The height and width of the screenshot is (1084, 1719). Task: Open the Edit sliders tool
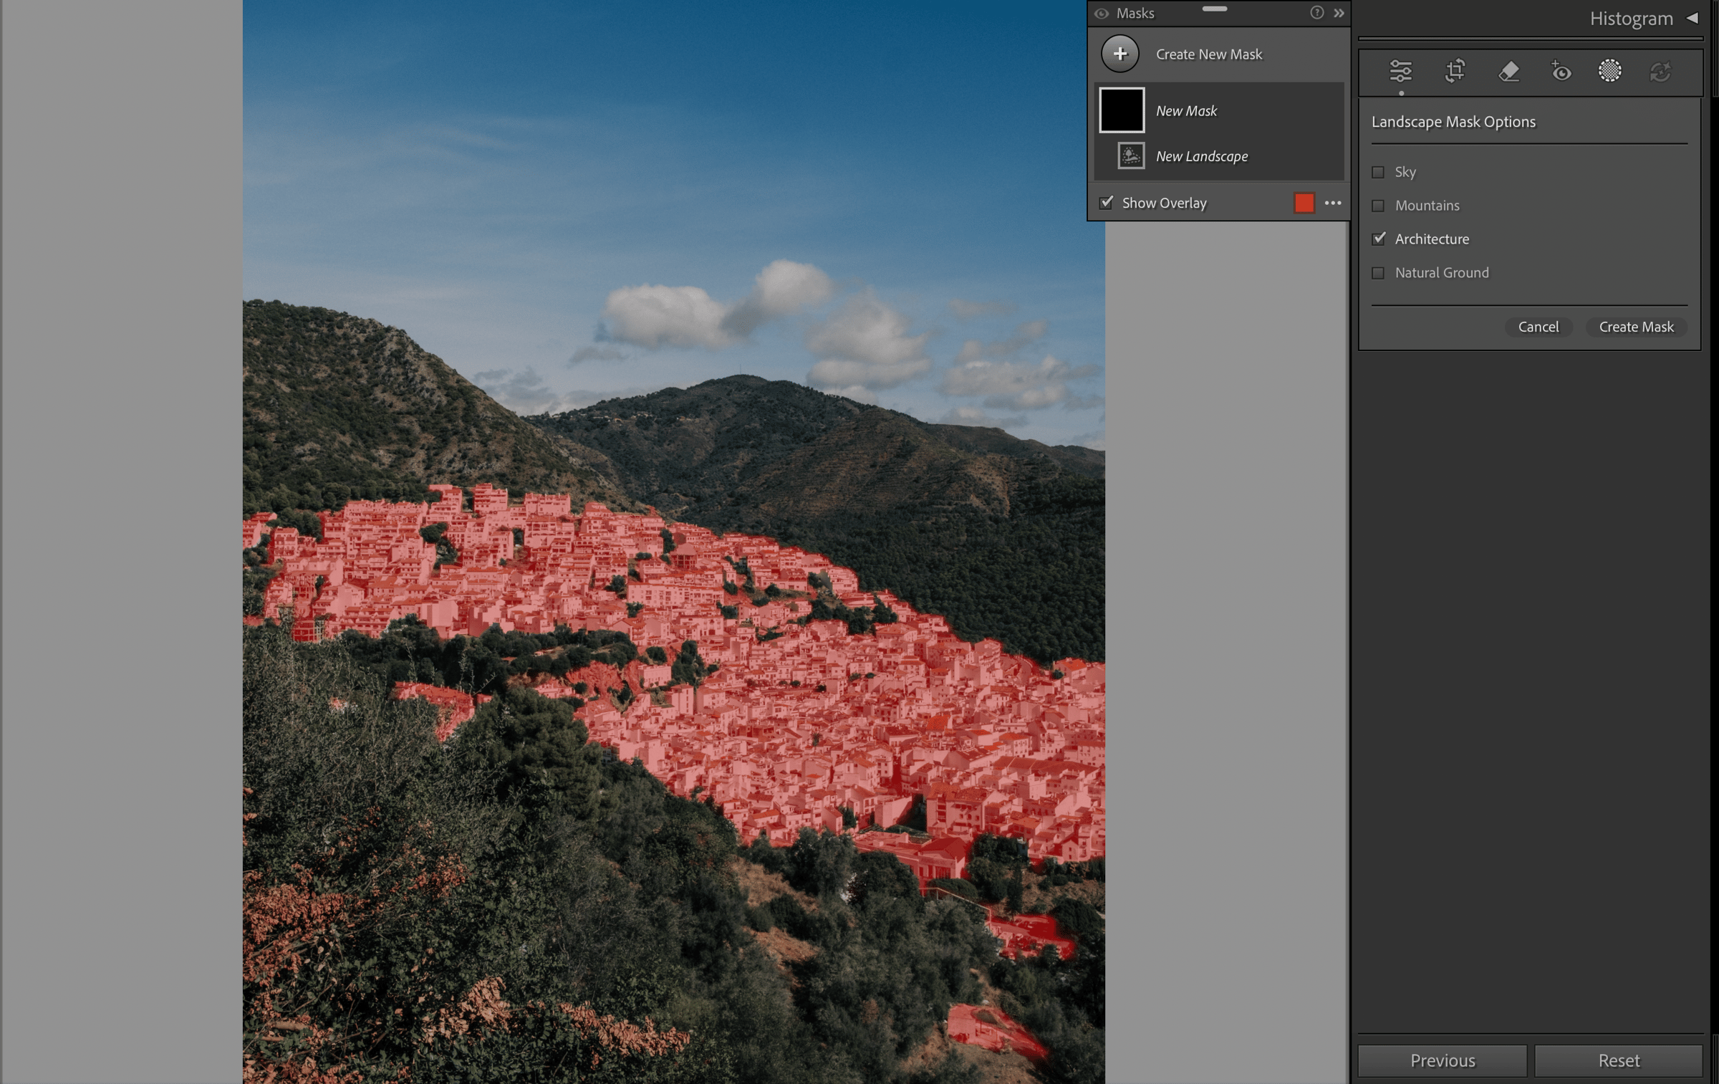point(1400,71)
